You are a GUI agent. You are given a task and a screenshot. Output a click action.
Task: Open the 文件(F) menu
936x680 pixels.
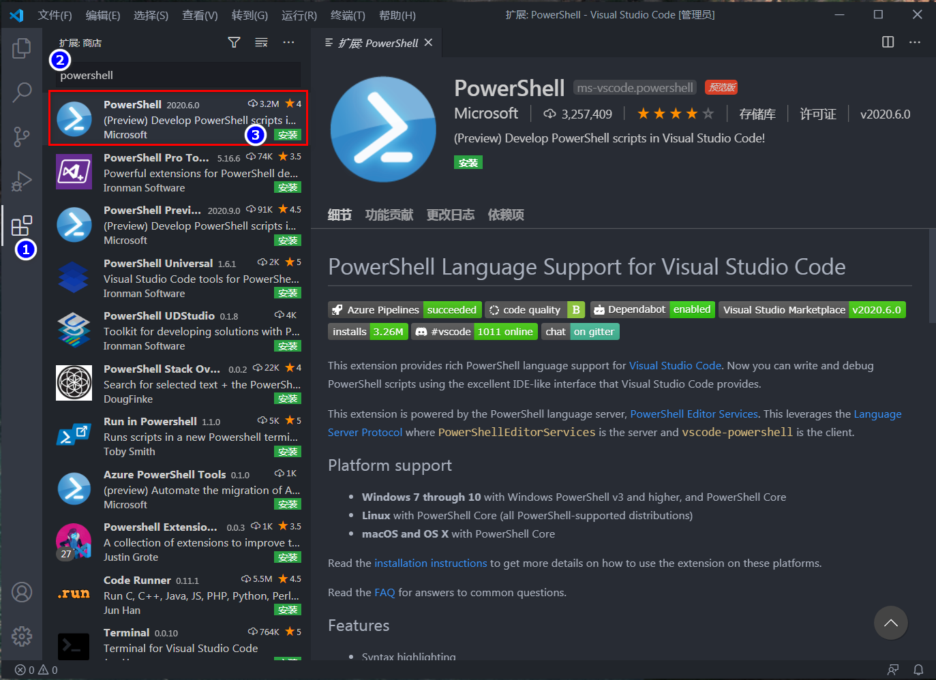55,15
